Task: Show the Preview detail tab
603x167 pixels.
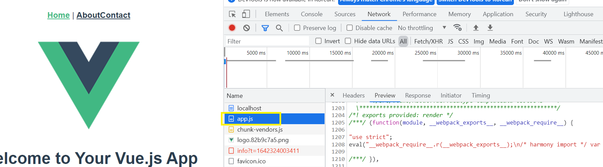Action: 385,95
